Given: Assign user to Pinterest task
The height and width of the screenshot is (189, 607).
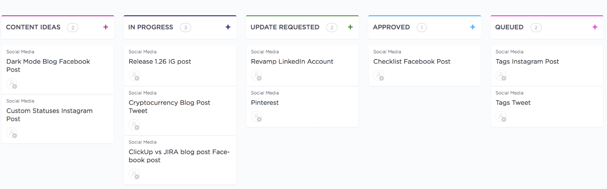Looking at the screenshot, I should coord(257,117).
